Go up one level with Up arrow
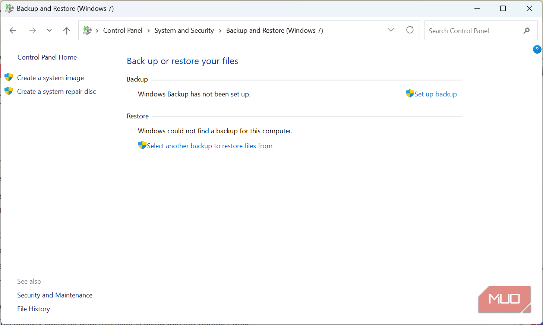This screenshot has height=325, width=543. pyautogui.click(x=67, y=31)
